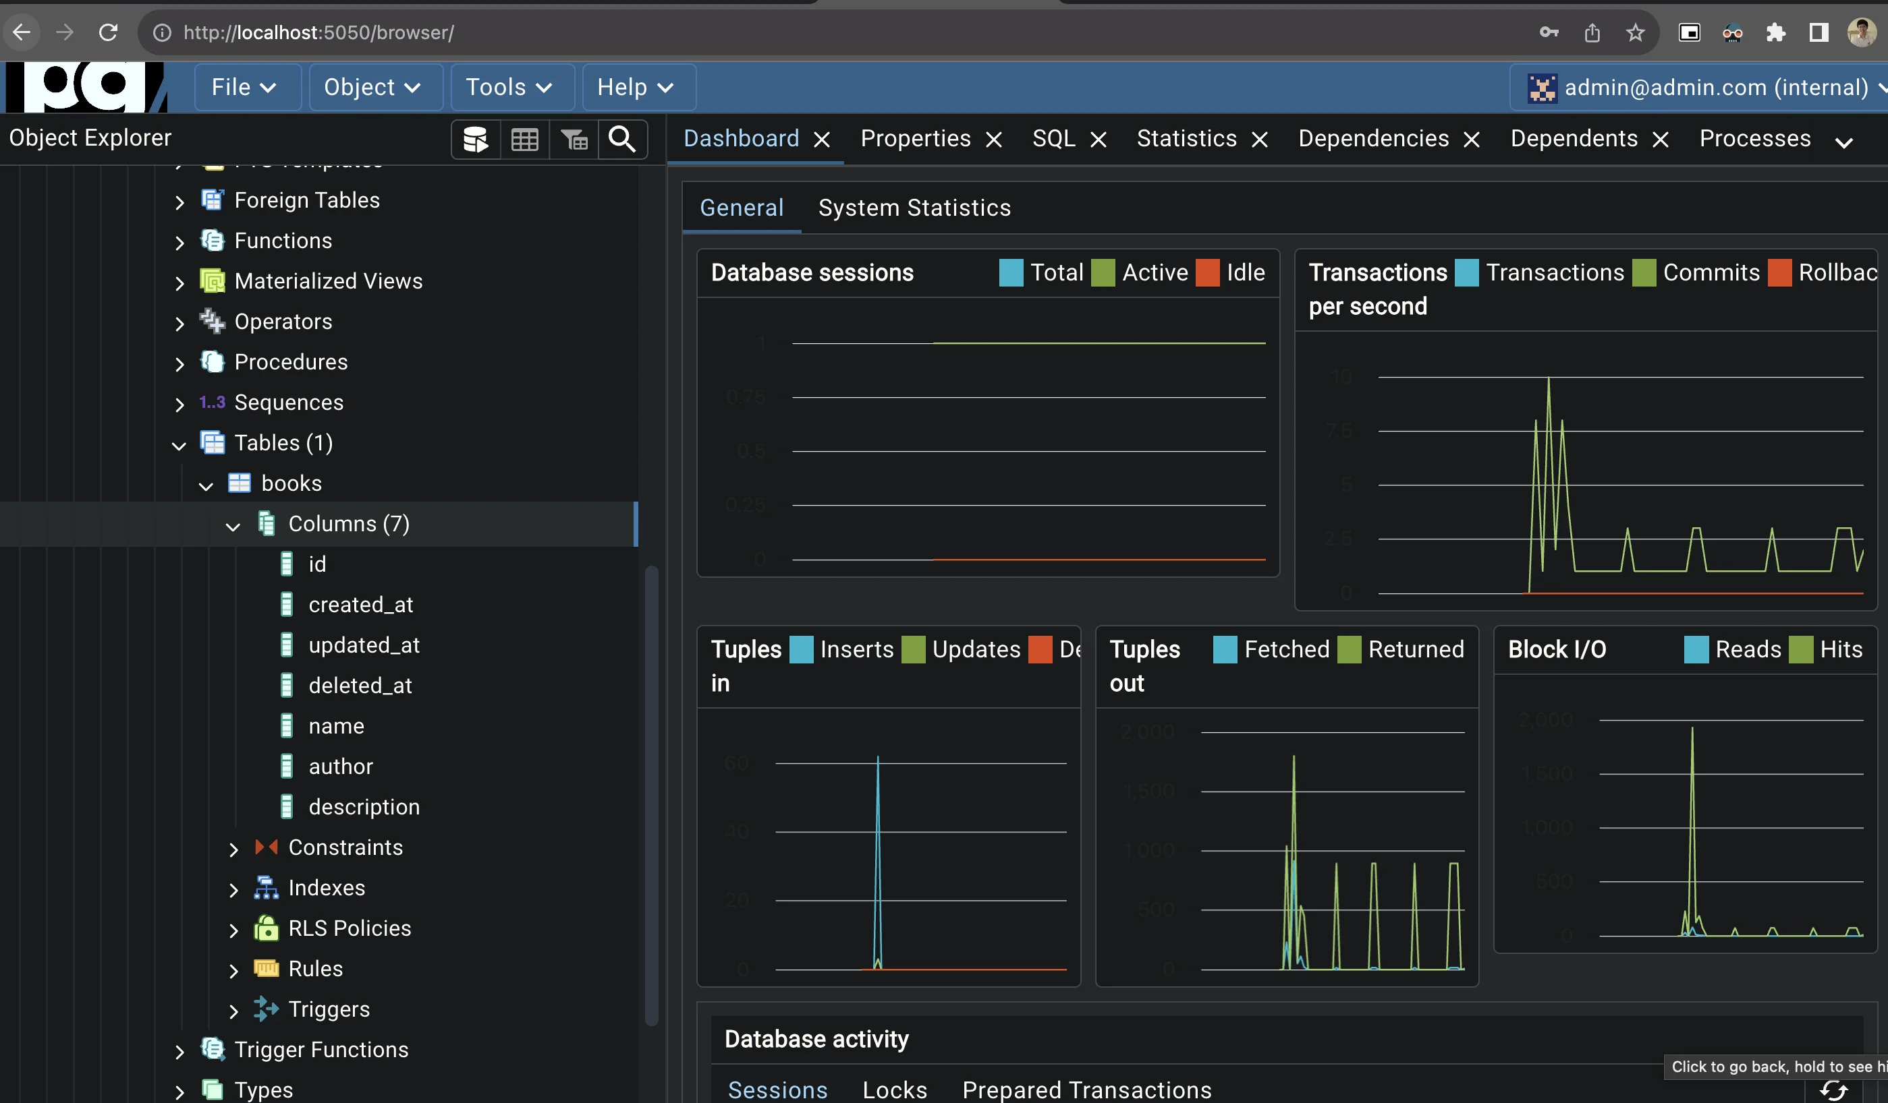Screen dimensions: 1888x1103
Task: Open the browser extensions puzzle icon
Action: click(1775, 32)
